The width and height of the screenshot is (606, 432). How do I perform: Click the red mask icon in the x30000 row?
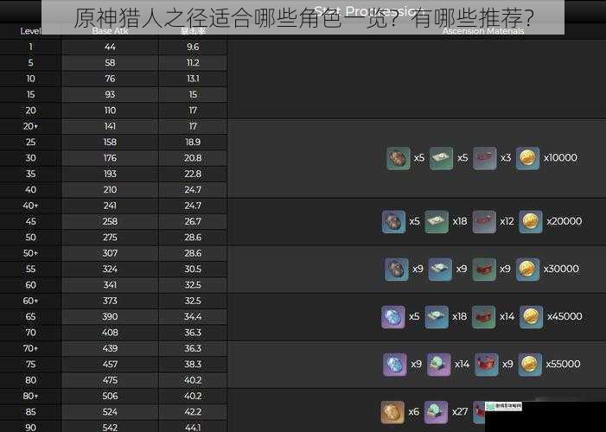(x=484, y=269)
